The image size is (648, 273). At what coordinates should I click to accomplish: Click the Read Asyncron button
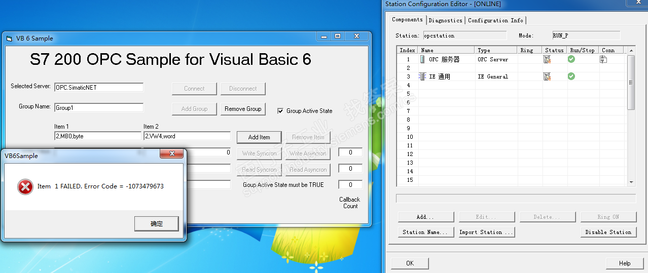point(308,170)
